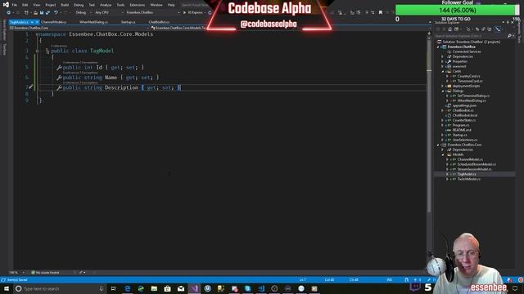The height and width of the screenshot is (294, 524).
Task: Click the Undo toolbar icon
Action: pos(56,12)
